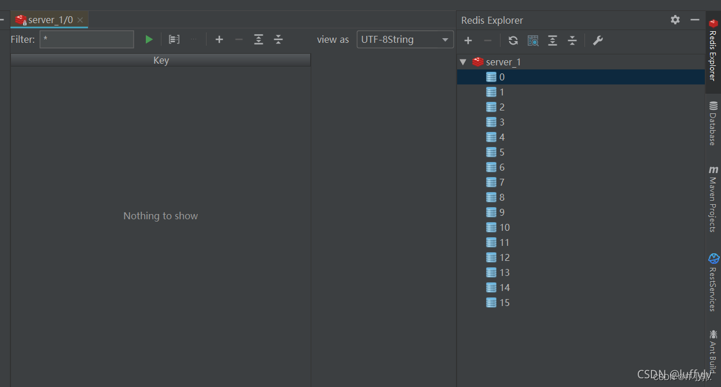Close the server_1/0 editor tab
The image size is (721, 387).
(x=80, y=20)
